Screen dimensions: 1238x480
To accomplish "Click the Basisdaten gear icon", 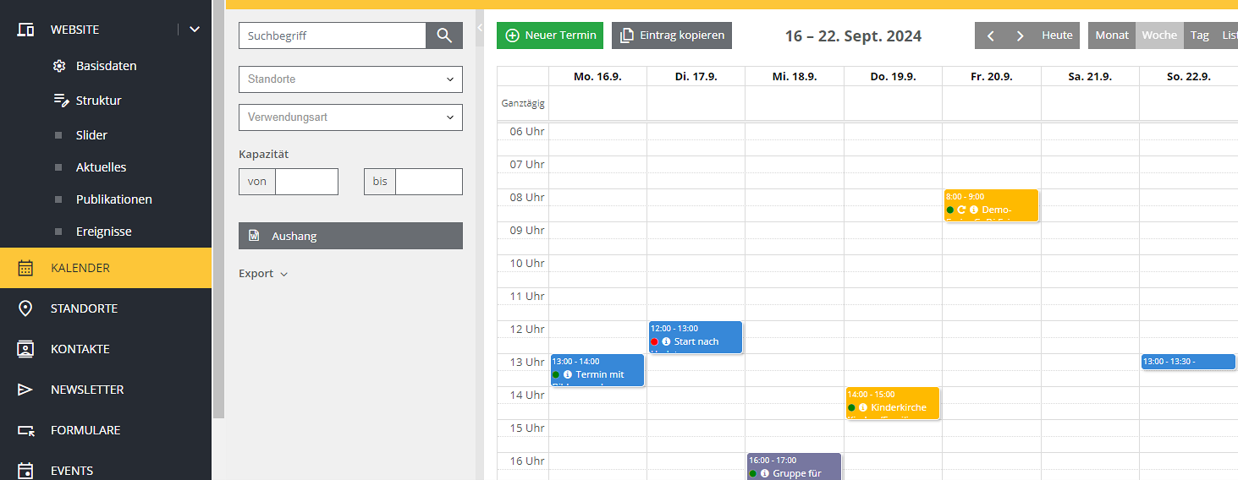I will pos(58,66).
